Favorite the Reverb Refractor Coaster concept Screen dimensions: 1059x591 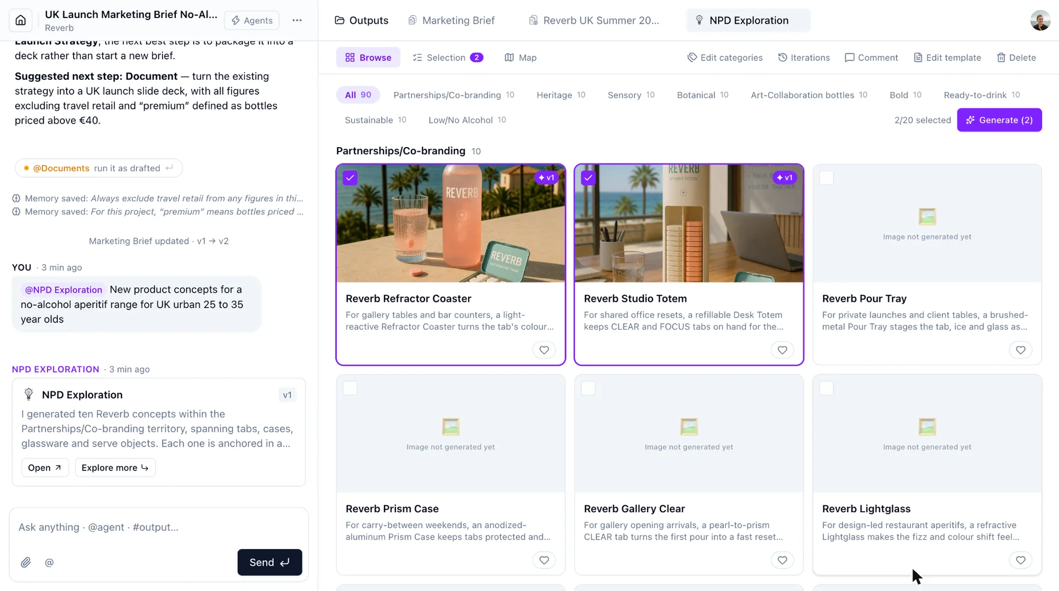tap(544, 350)
